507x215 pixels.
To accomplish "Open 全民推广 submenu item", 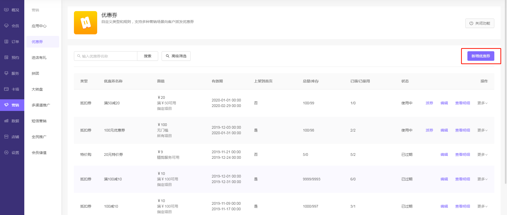I will [39, 137].
